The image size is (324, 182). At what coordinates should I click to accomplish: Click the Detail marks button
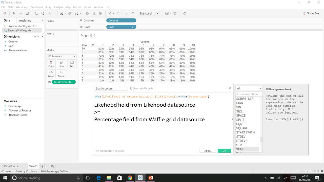click(51, 74)
